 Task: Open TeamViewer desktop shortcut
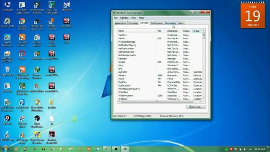pos(22,105)
